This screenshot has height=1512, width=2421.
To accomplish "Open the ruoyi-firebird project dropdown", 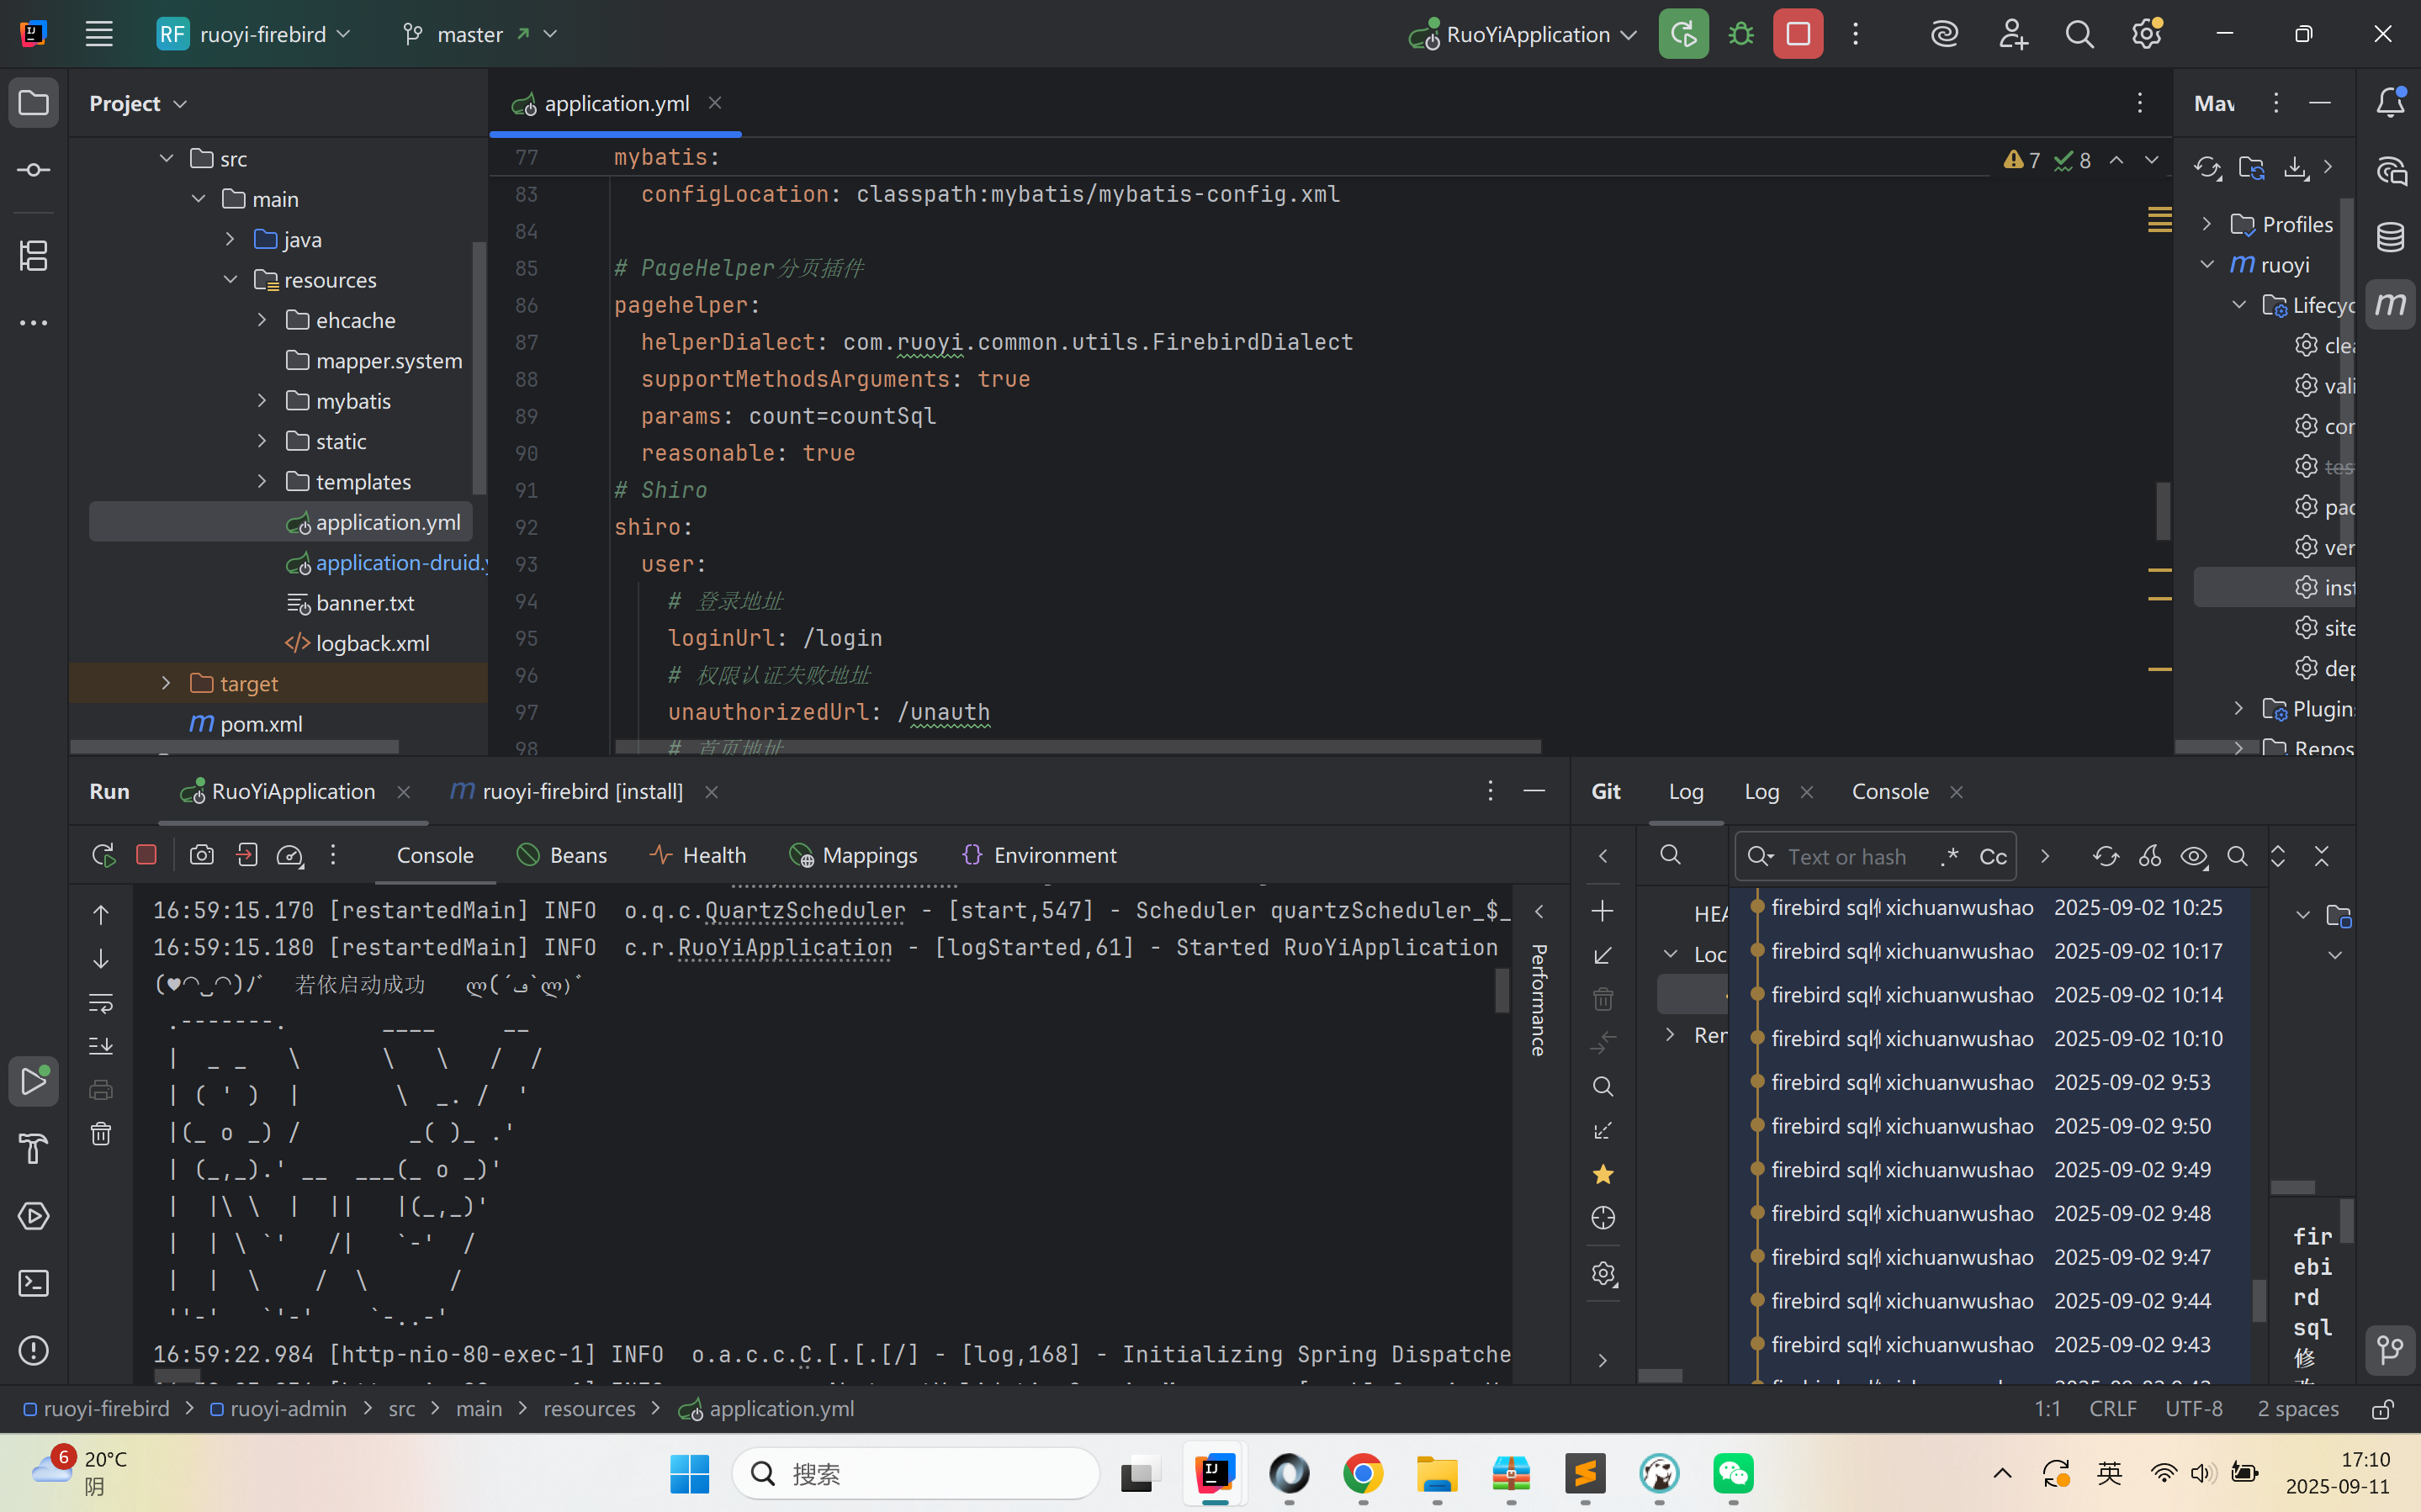I will point(254,34).
